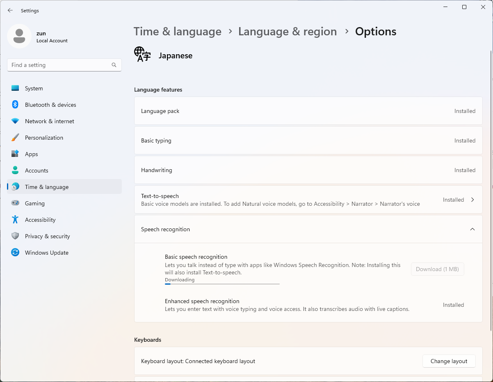Click Installed status for Enhanced speech recognition

[454, 305]
